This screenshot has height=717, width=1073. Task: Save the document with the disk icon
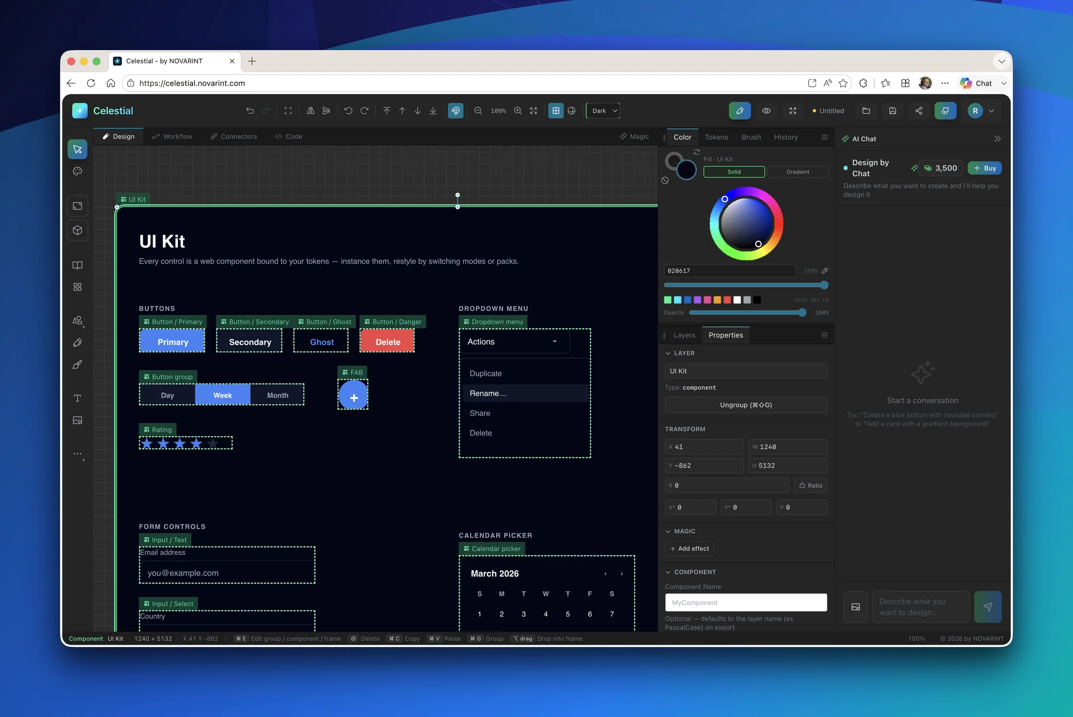tap(893, 111)
